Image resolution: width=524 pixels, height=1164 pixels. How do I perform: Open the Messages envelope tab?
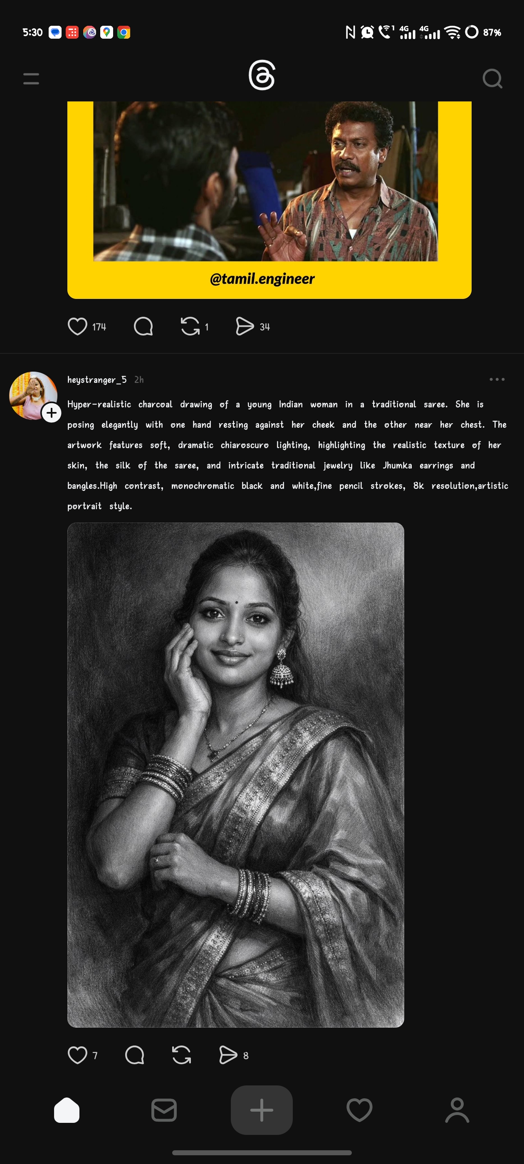coord(164,1110)
